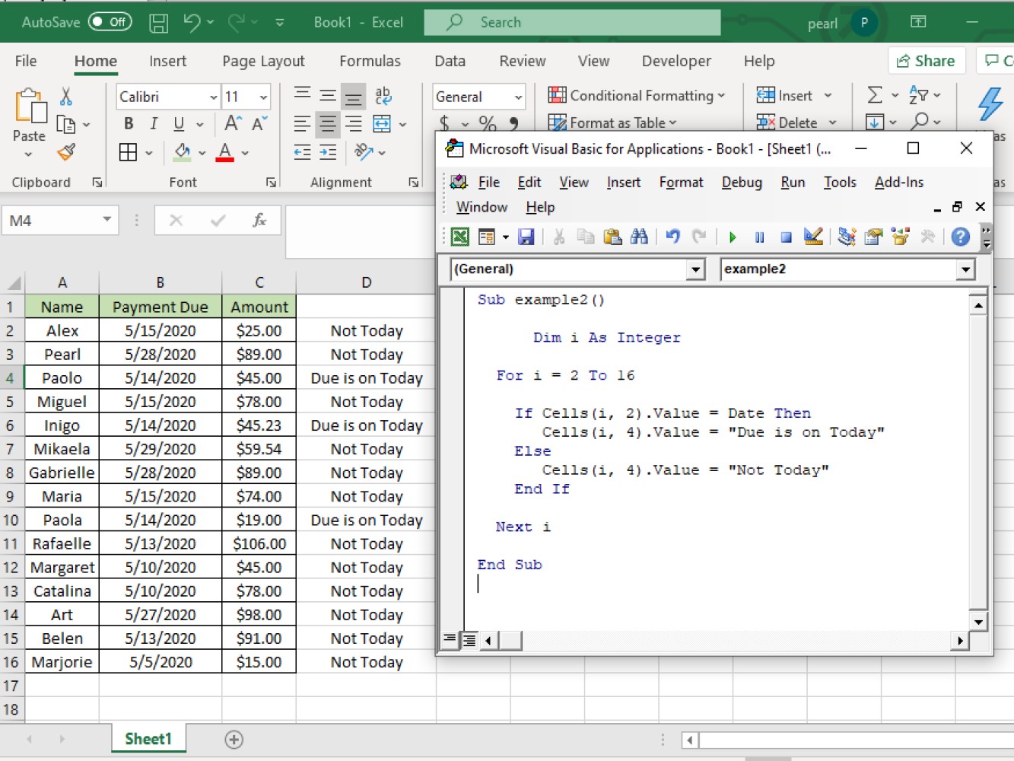Run the macro with the green play icon
This screenshot has height=761, width=1014.
[x=732, y=237]
